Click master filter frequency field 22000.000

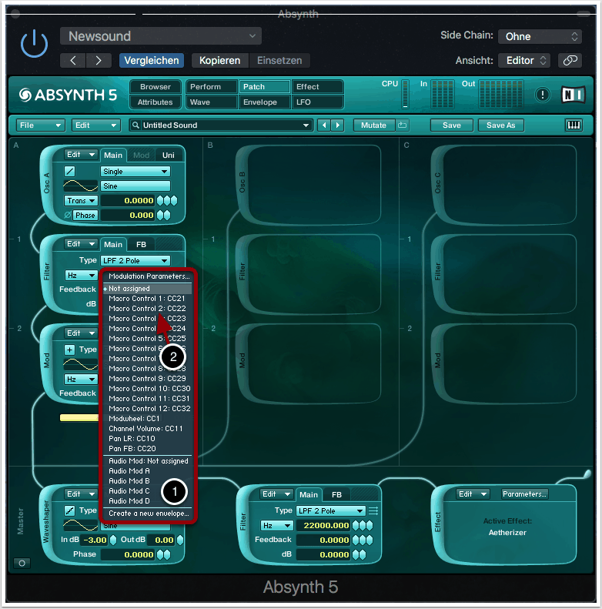pos(326,525)
